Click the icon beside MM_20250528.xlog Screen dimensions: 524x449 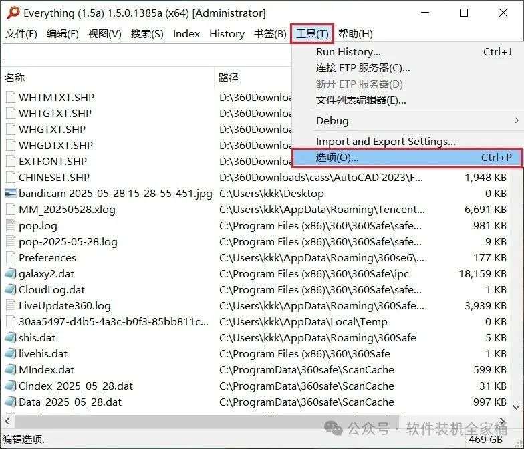pyautogui.click(x=11, y=210)
